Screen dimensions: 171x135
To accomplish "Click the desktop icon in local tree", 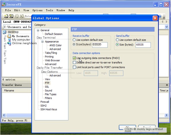I will (5, 32).
